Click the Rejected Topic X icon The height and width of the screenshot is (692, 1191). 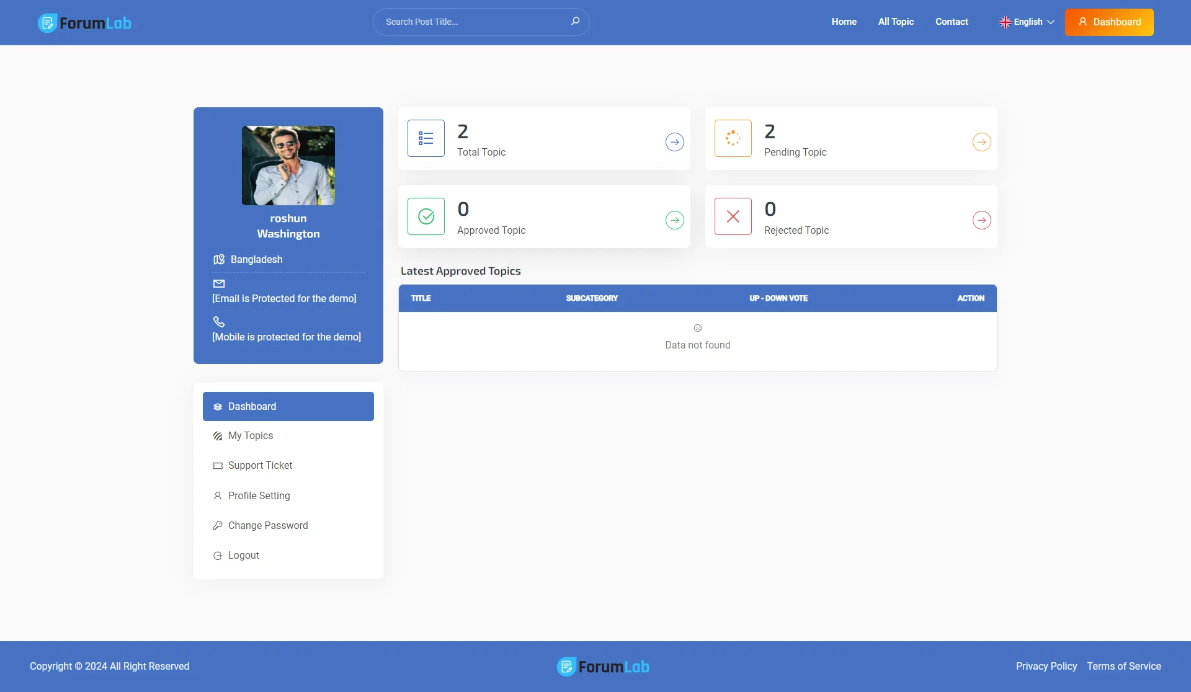tap(733, 216)
